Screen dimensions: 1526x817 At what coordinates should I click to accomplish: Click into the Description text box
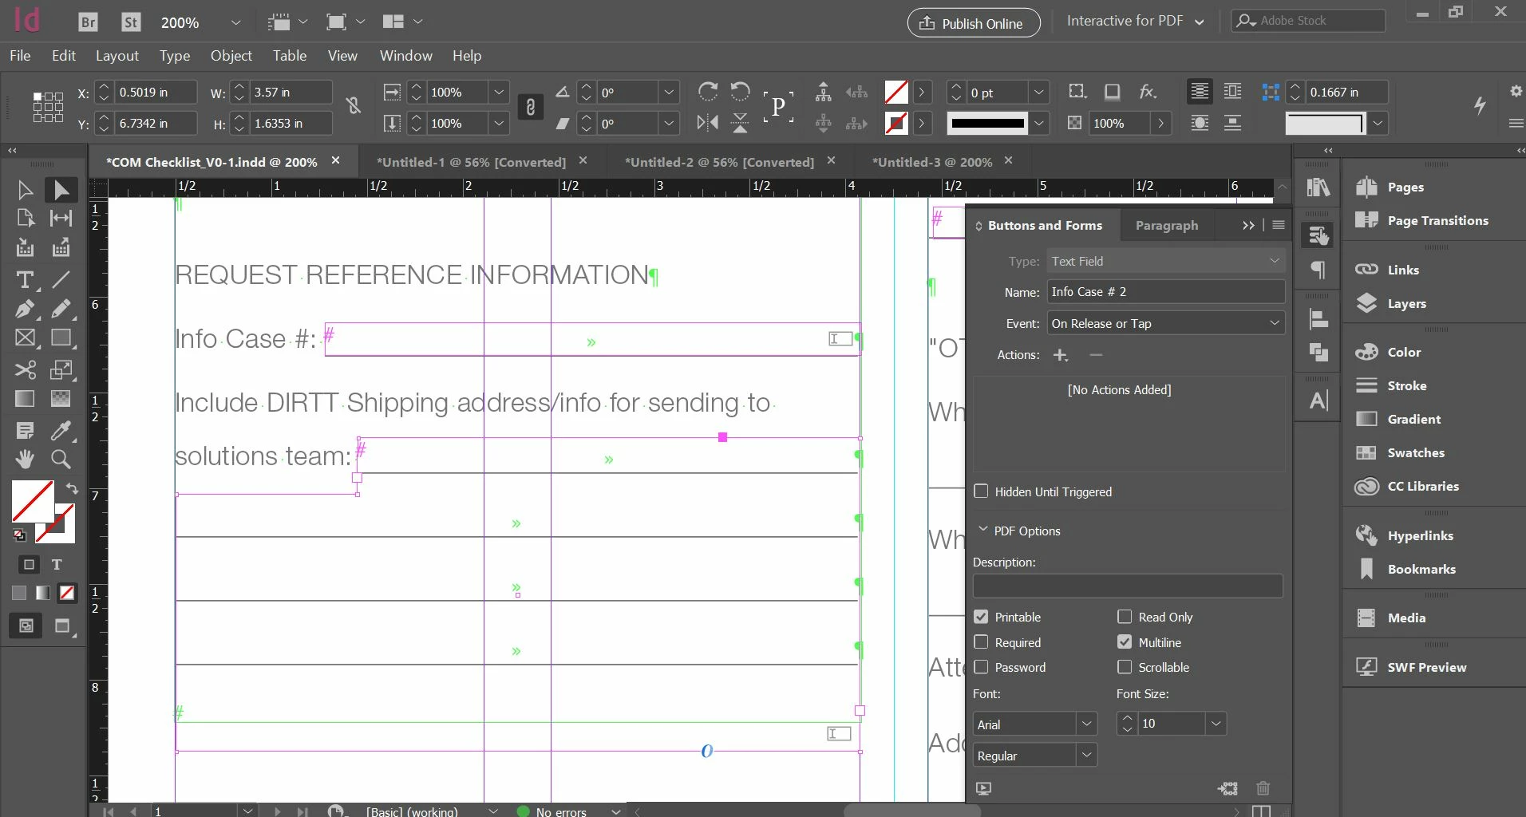1128,586
